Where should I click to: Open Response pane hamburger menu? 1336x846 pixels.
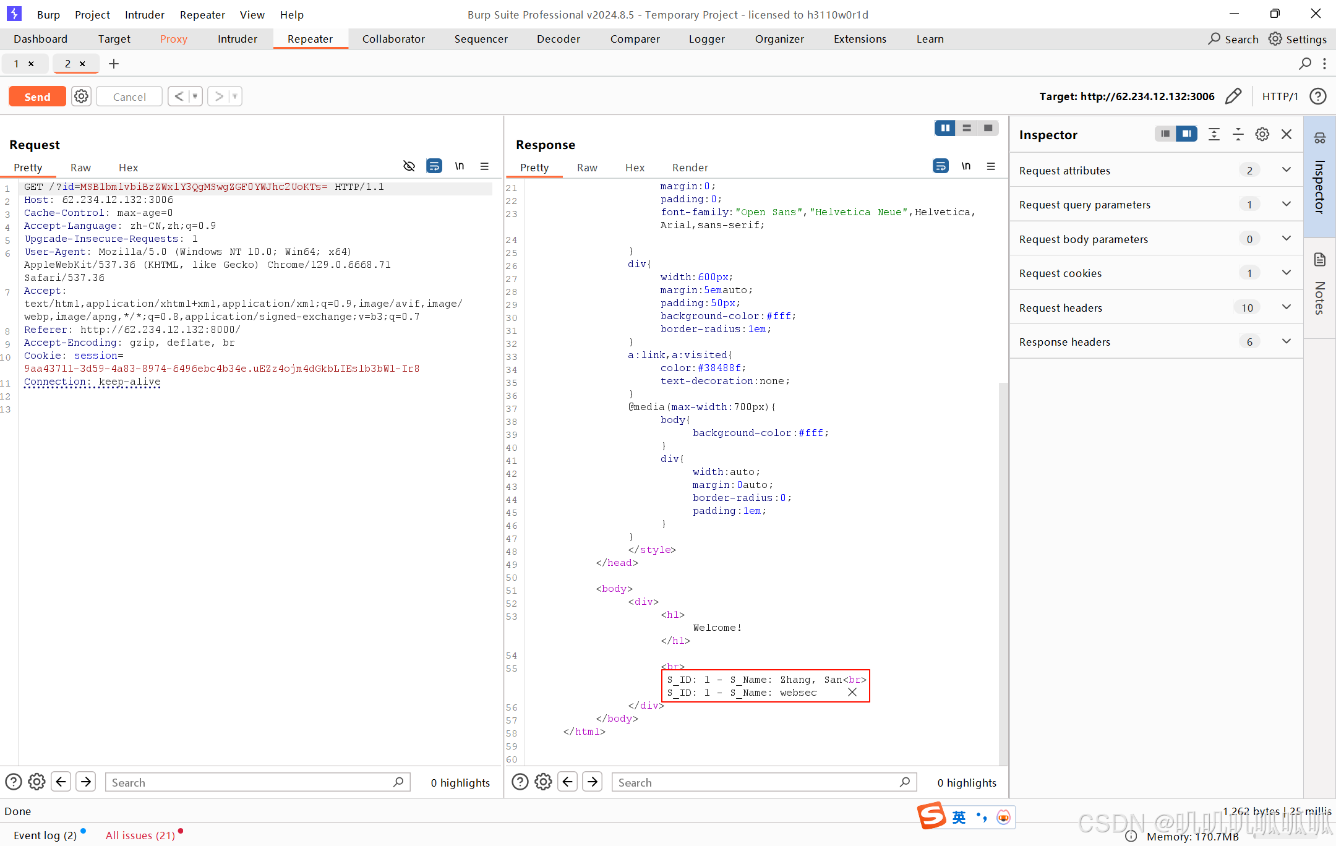[991, 166]
